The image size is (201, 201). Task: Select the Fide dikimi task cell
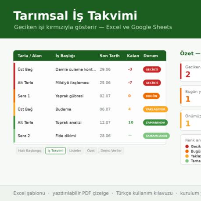66,136
